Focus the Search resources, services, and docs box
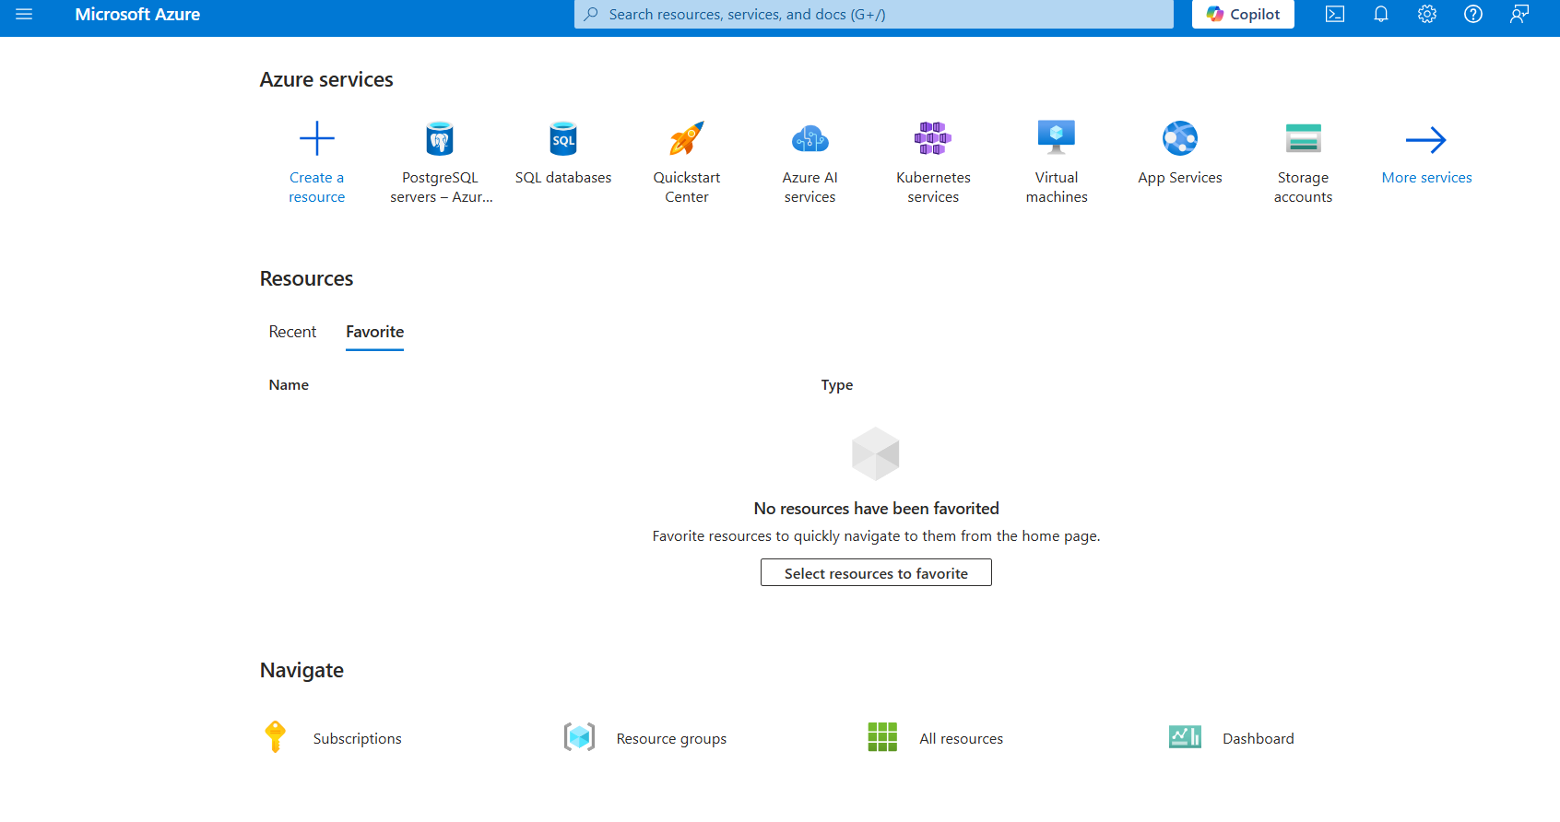The width and height of the screenshot is (1560, 822). [873, 14]
